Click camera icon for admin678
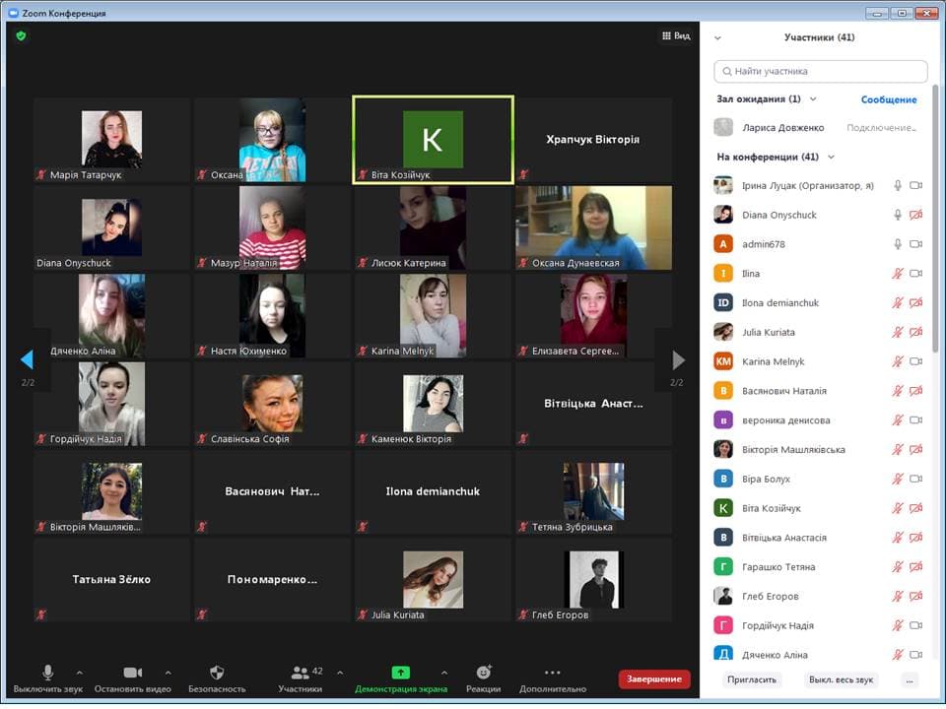Viewport: 946px width, 709px height. (x=915, y=244)
